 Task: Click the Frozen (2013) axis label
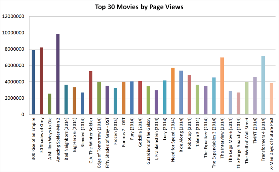[116, 131]
